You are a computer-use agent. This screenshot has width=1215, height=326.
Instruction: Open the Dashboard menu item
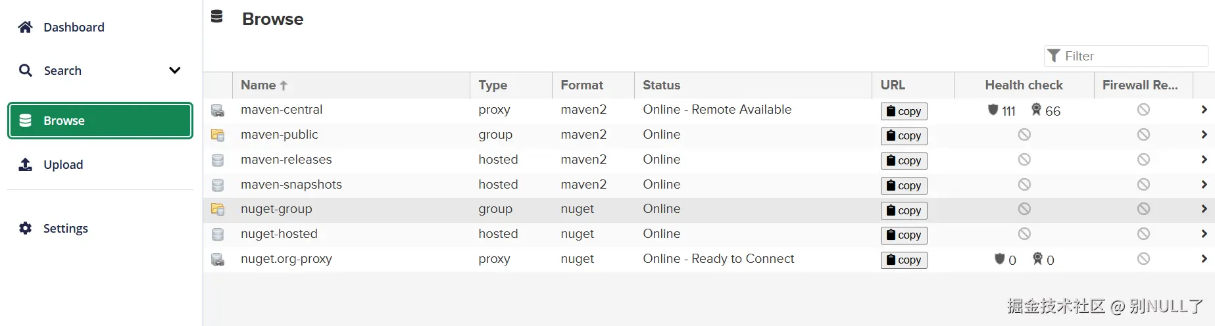[x=74, y=27]
